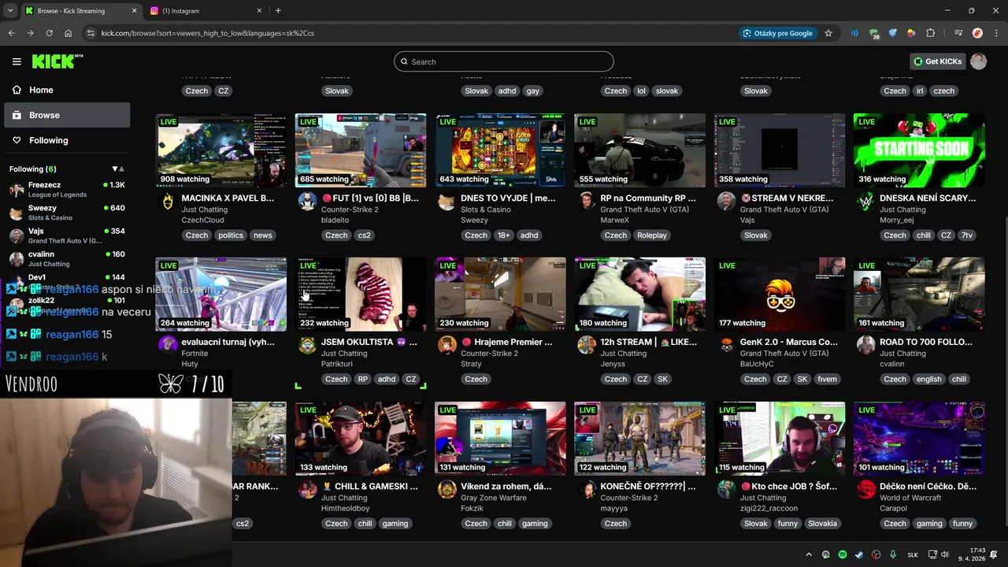1008x567 pixels.
Task: Go back in browser
Action: (11, 33)
